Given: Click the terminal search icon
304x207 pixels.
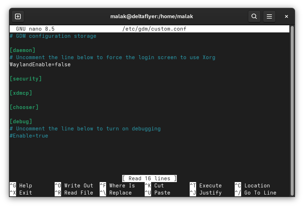Looking at the screenshot, I should 254,16.
